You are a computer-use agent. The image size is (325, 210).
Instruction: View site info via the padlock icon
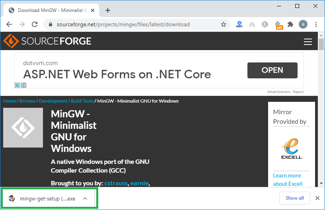click(x=51, y=25)
